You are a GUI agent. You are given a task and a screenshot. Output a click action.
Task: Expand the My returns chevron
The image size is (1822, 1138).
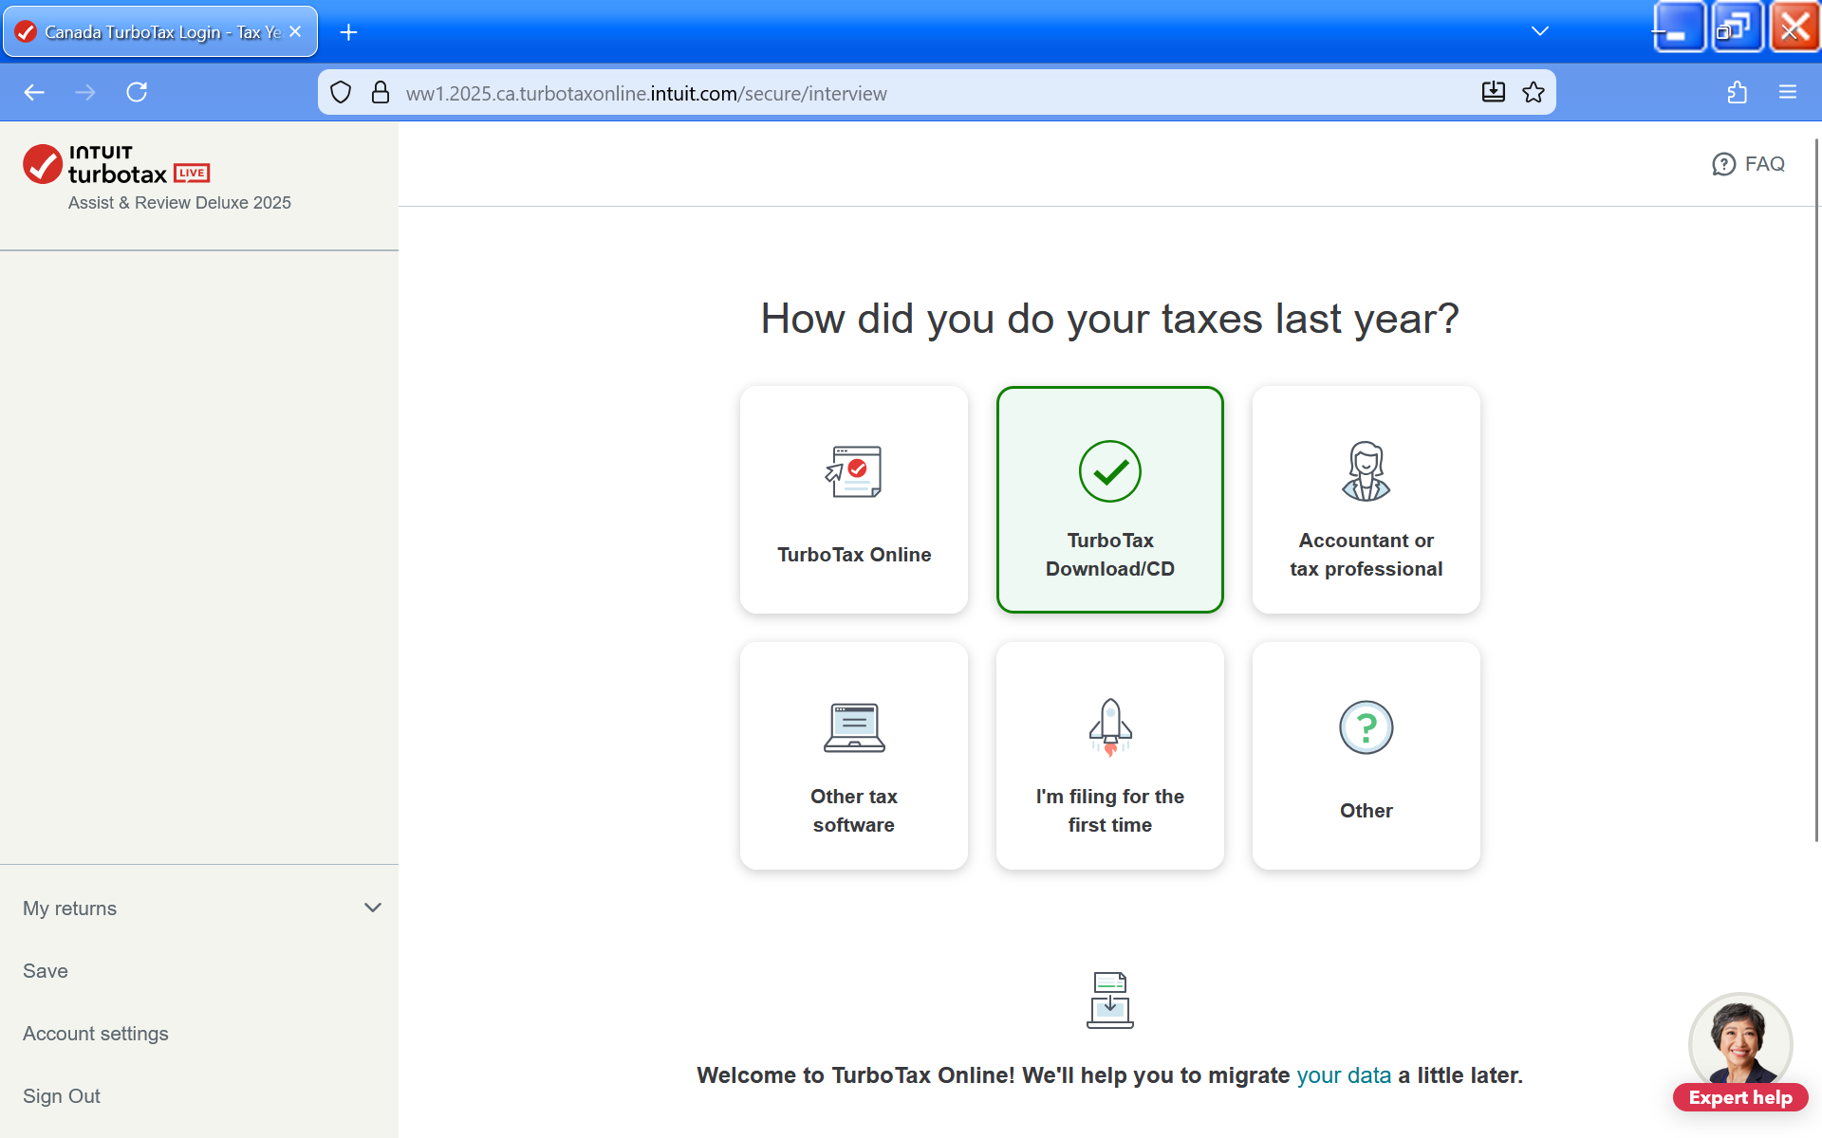coord(373,908)
